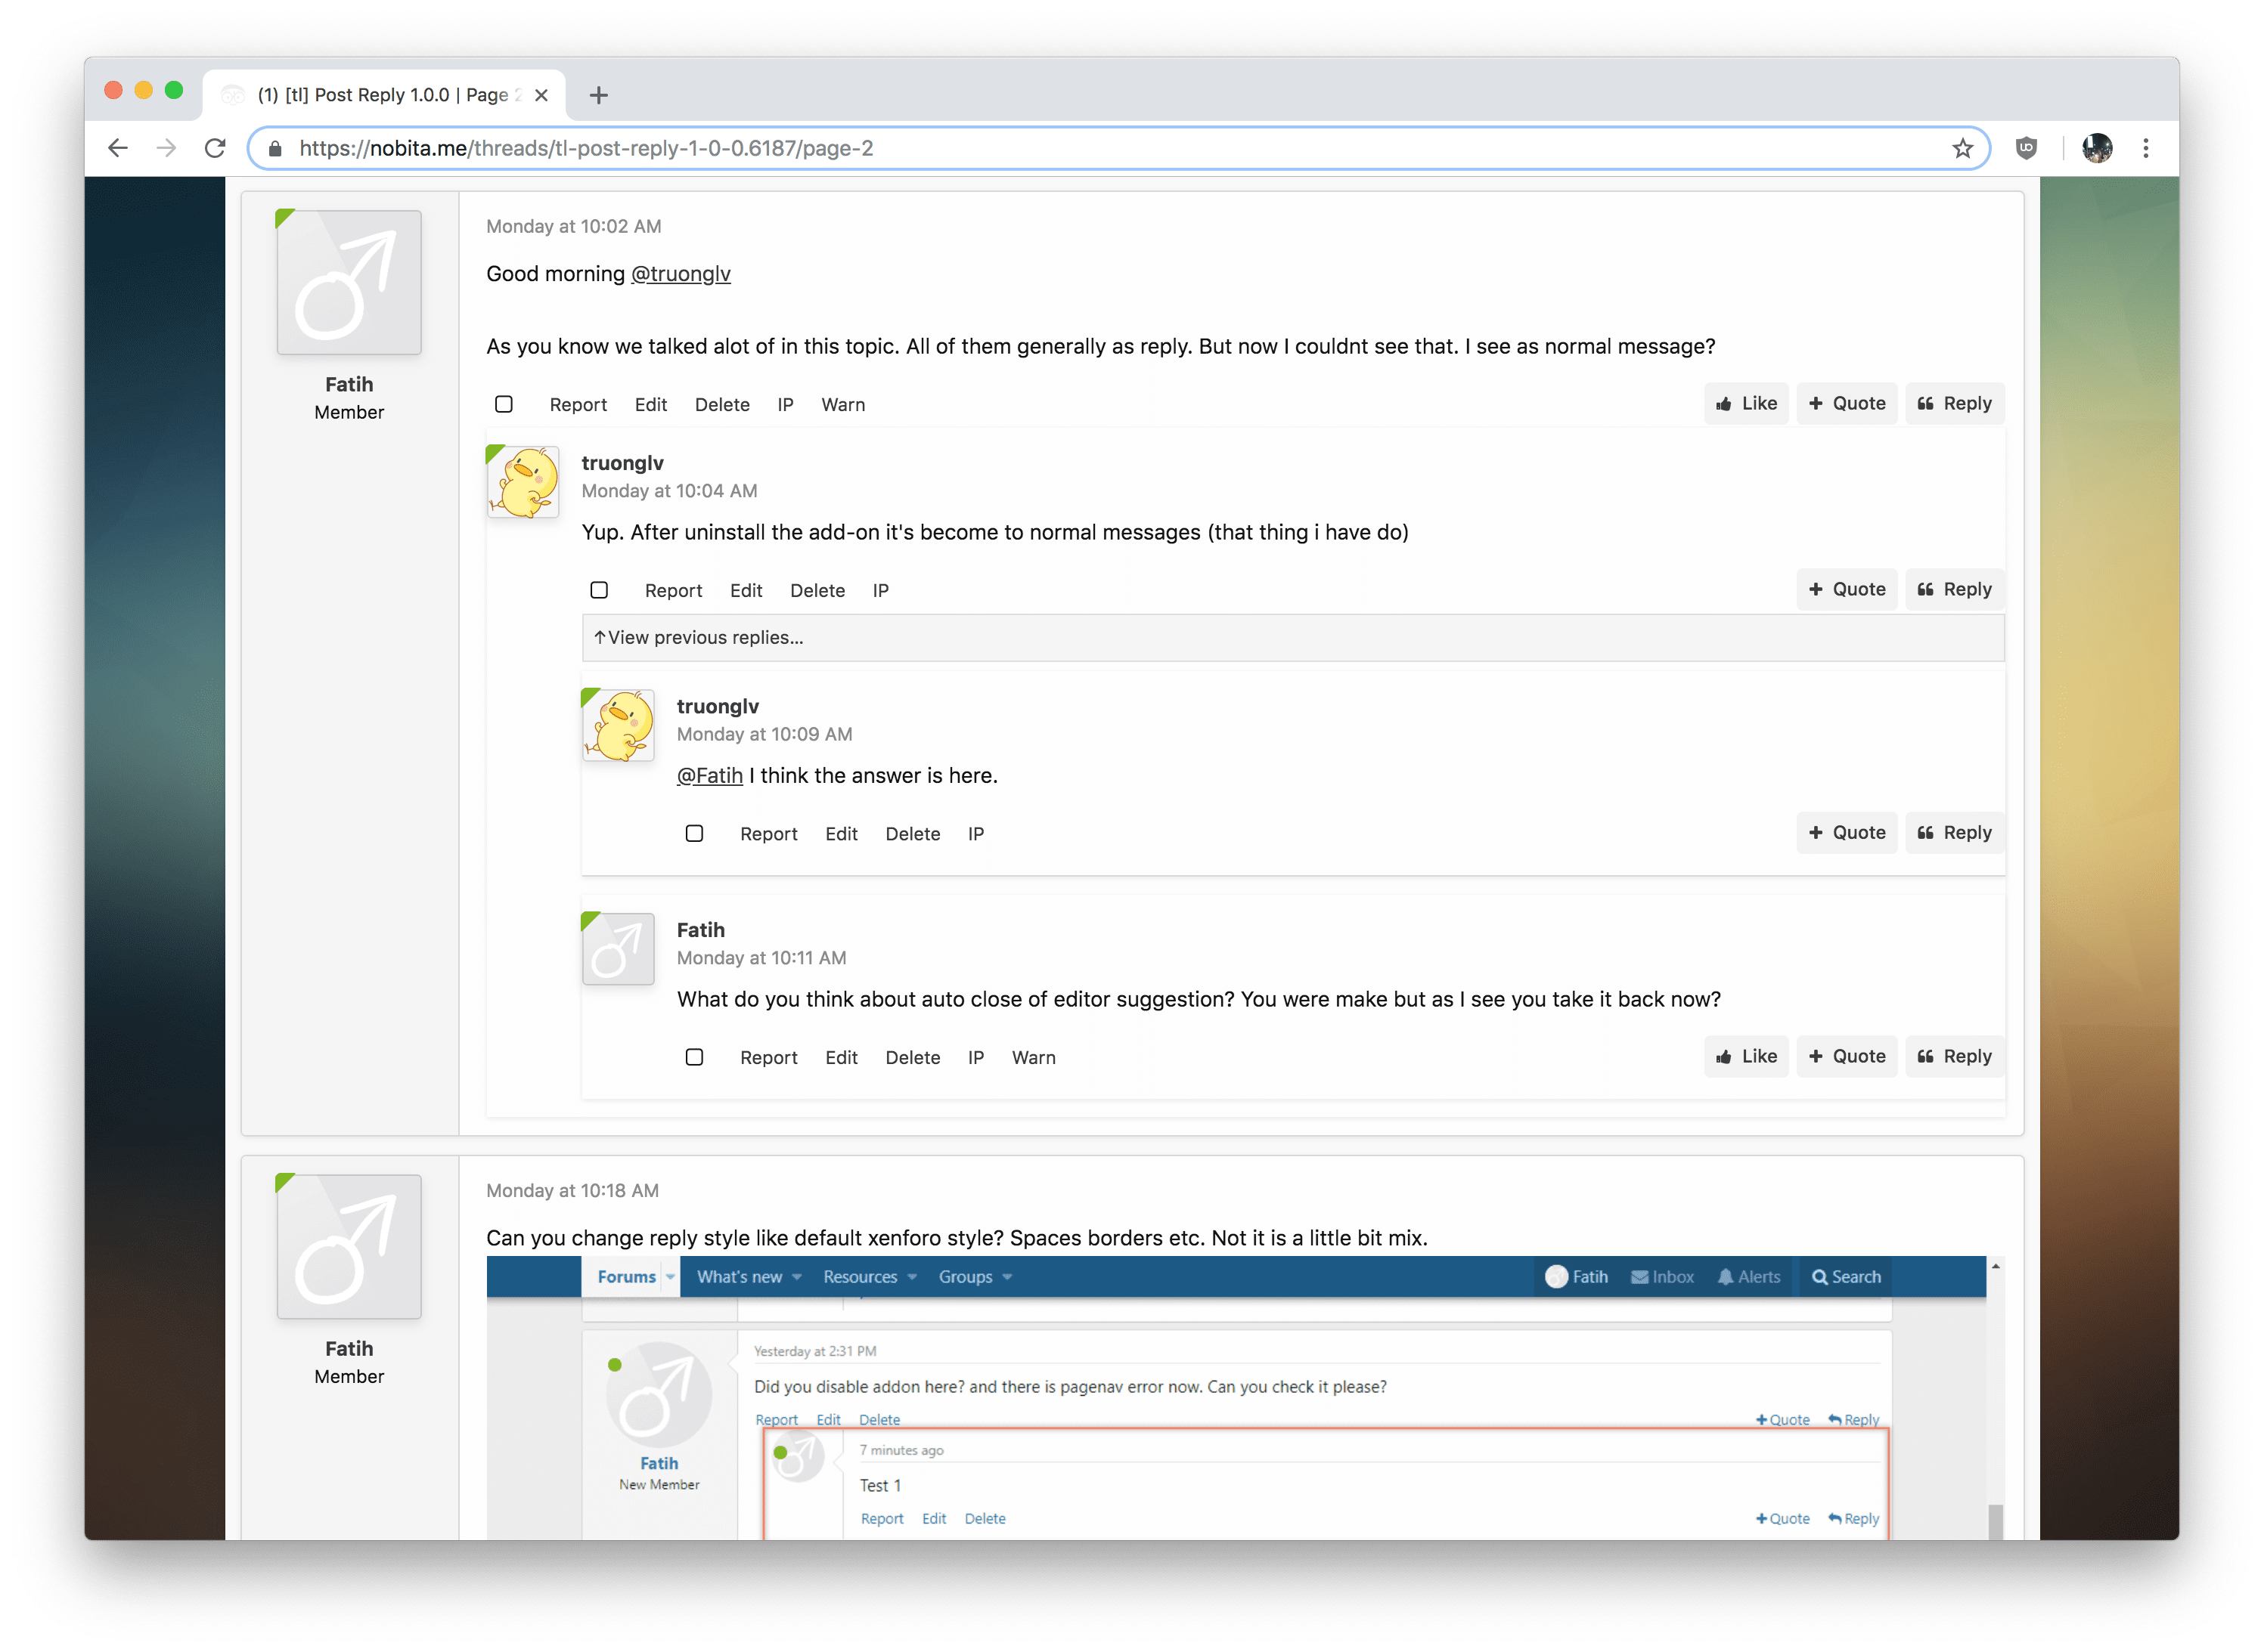2264x1652 pixels.
Task: Quote truonglv's 10:04 reply
Action: 1846,589
